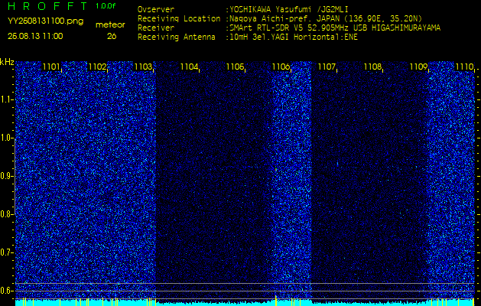Select the SMArt RTL-SDR V5 52.905MHz receiver text

click(335, 28)
